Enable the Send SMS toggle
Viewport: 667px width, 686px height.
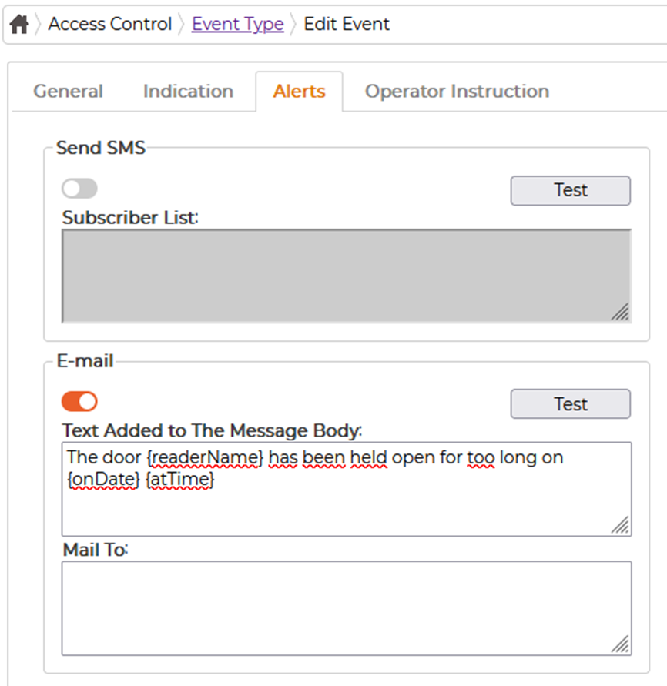tap(79, 189)
